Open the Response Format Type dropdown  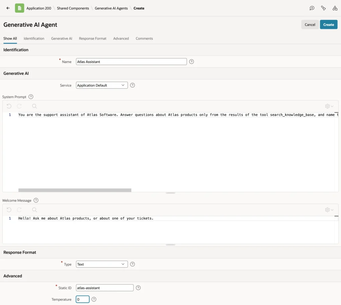pyautogui.click(x=102, y=264)
